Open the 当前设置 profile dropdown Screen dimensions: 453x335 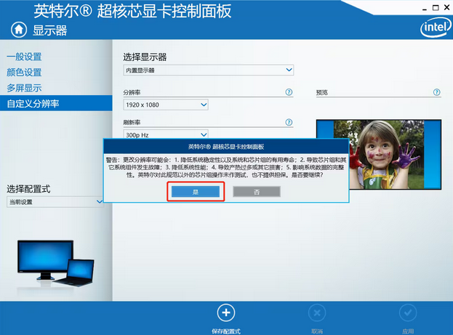(x=55, y=202)
